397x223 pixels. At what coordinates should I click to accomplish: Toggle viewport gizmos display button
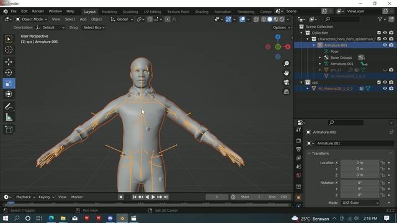click(x=228, y=19)
